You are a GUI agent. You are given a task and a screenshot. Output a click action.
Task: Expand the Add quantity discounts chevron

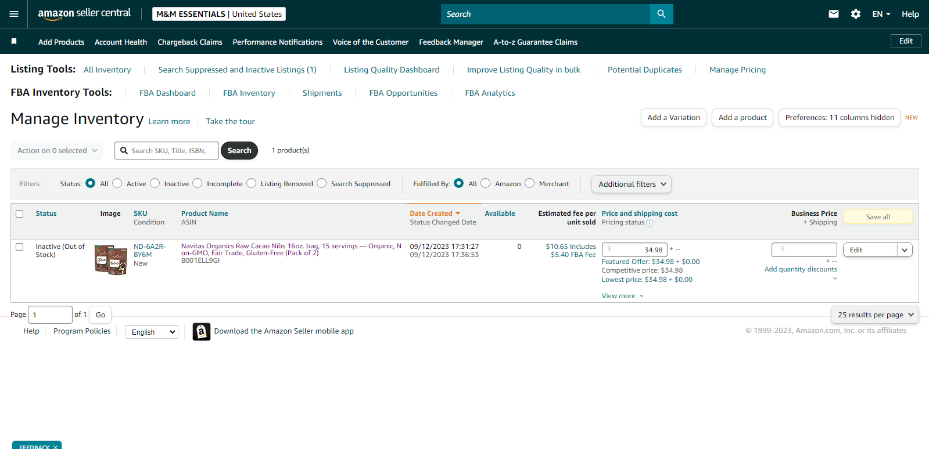(835, 278)
